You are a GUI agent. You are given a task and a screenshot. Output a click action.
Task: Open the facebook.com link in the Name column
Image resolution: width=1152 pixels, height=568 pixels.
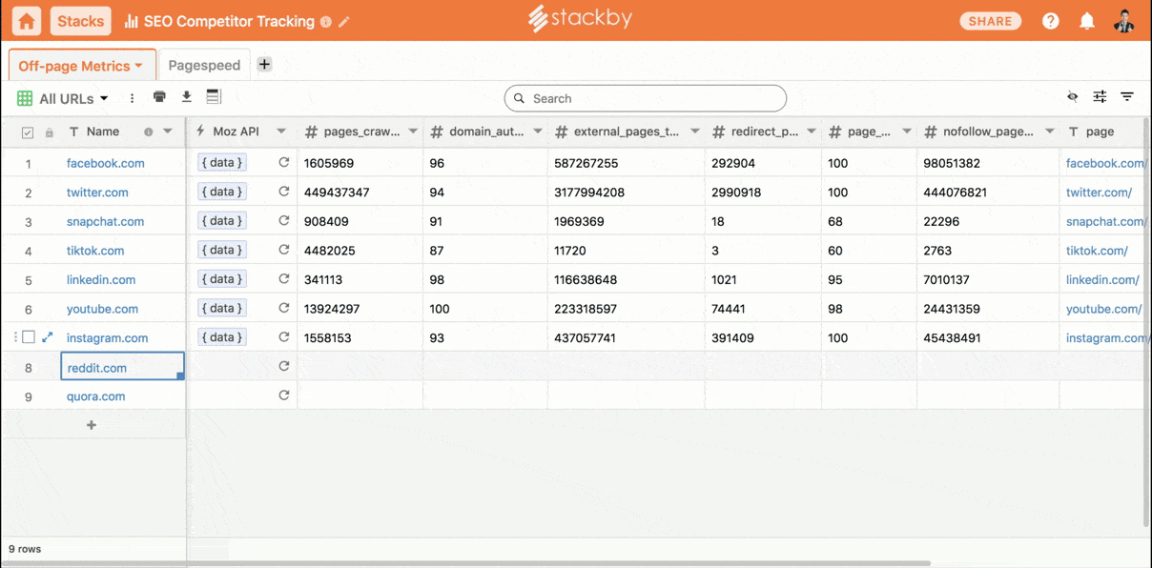tap(105, 163)
